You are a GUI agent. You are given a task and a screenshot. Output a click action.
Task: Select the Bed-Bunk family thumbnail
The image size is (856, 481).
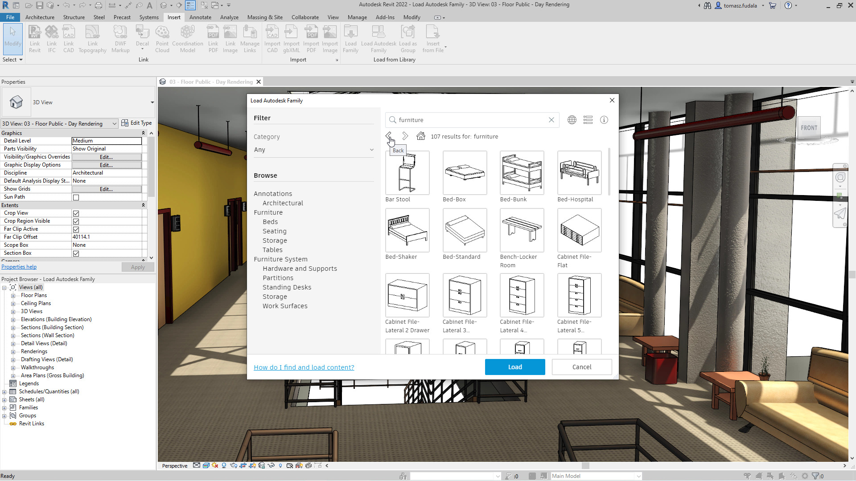[x=522, y=173]
